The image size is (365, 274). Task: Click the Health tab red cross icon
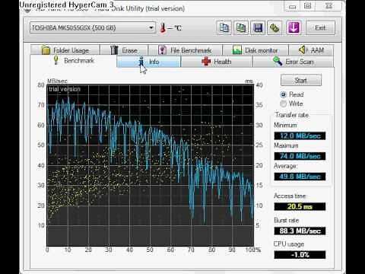click(206, 62)
